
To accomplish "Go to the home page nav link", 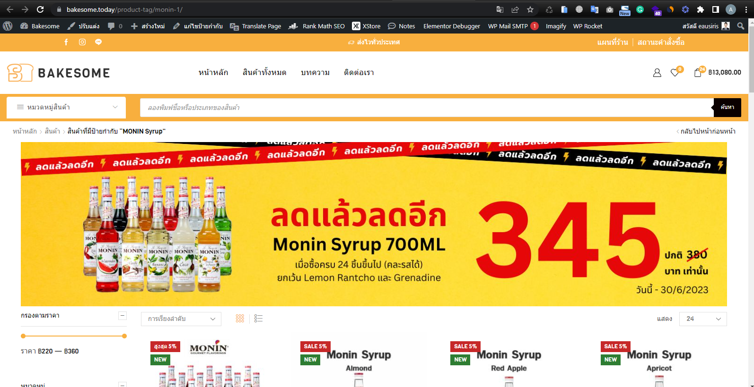I will pyautogui.click(x=213, y=73).
